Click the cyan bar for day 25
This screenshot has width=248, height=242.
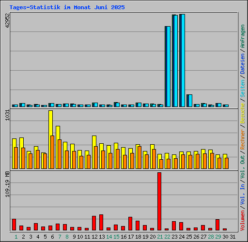190,101
